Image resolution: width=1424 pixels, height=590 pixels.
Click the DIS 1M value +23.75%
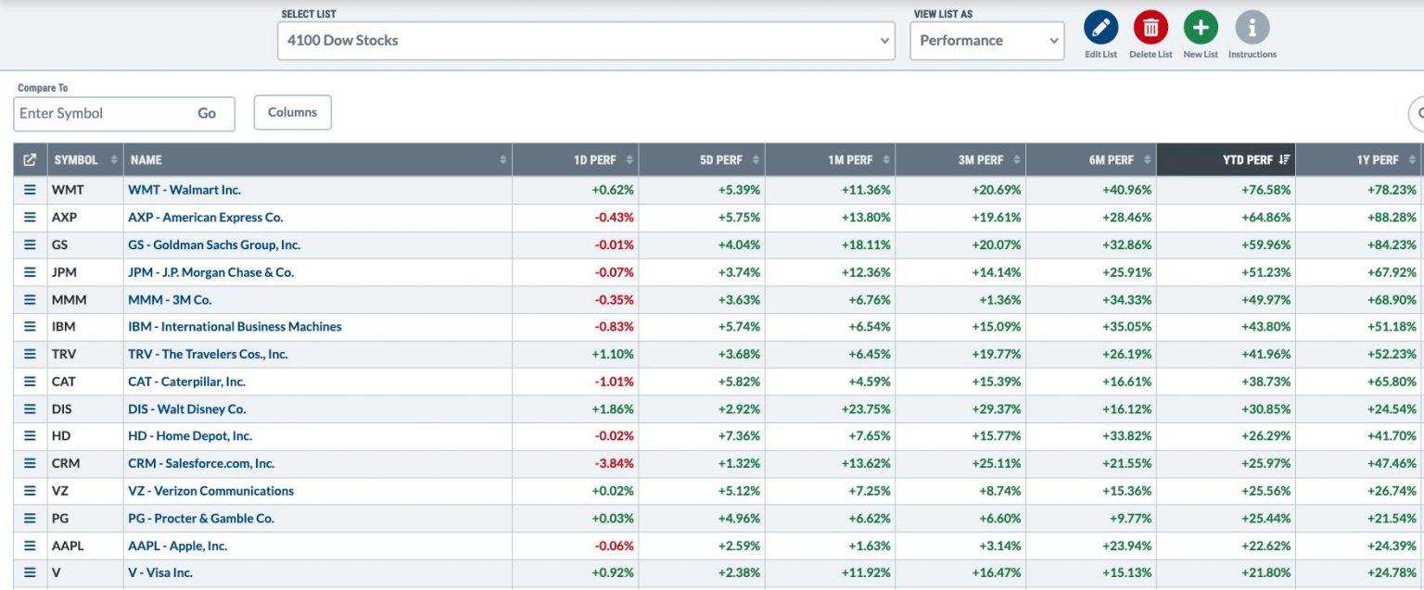click(x=865, y=409)
